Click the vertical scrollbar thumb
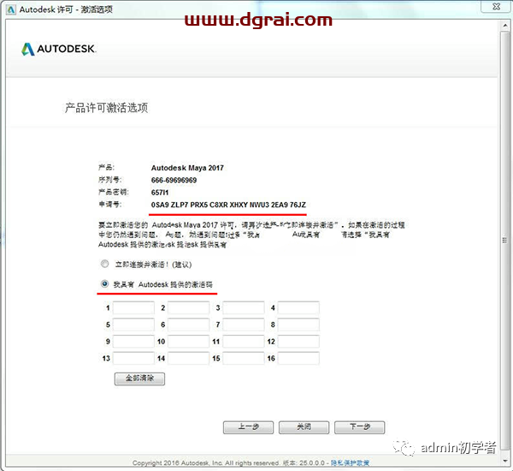This screenshot has width=513, height=471. coord(504,241)
